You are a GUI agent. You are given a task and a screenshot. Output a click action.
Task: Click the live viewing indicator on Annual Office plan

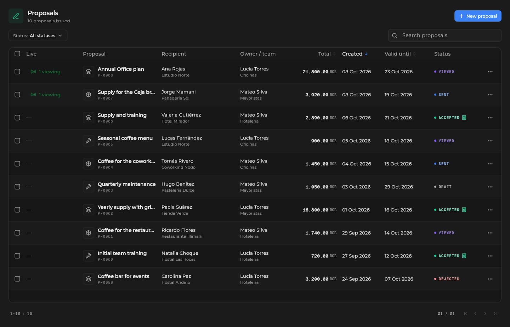pos(45,72)
